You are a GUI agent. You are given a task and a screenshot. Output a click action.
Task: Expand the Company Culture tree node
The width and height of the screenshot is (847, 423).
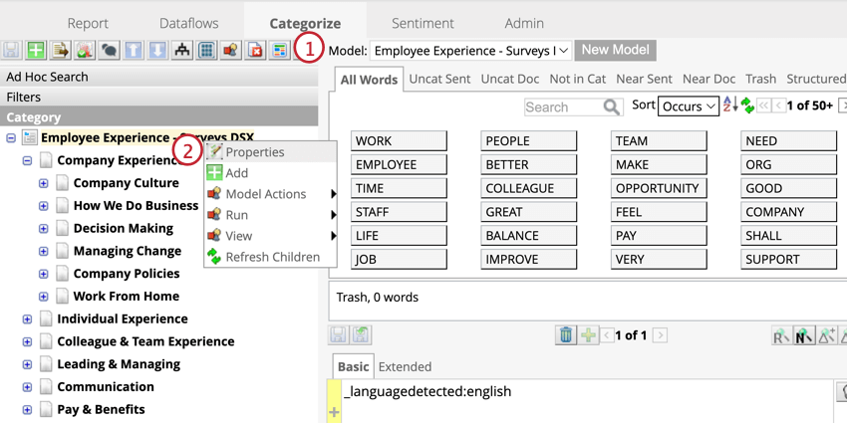(x=44, y=183)
